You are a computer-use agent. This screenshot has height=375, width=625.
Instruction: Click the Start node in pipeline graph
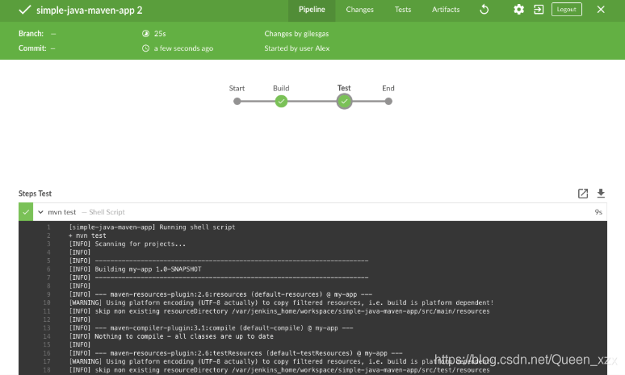pyautogui.click(x=237, y=102)
